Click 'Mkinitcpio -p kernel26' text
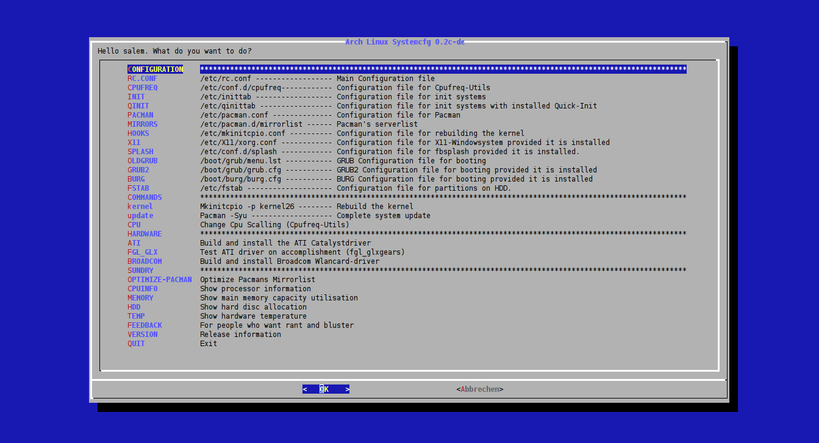Viewport: 819px width, 443px height. point(247,207)
